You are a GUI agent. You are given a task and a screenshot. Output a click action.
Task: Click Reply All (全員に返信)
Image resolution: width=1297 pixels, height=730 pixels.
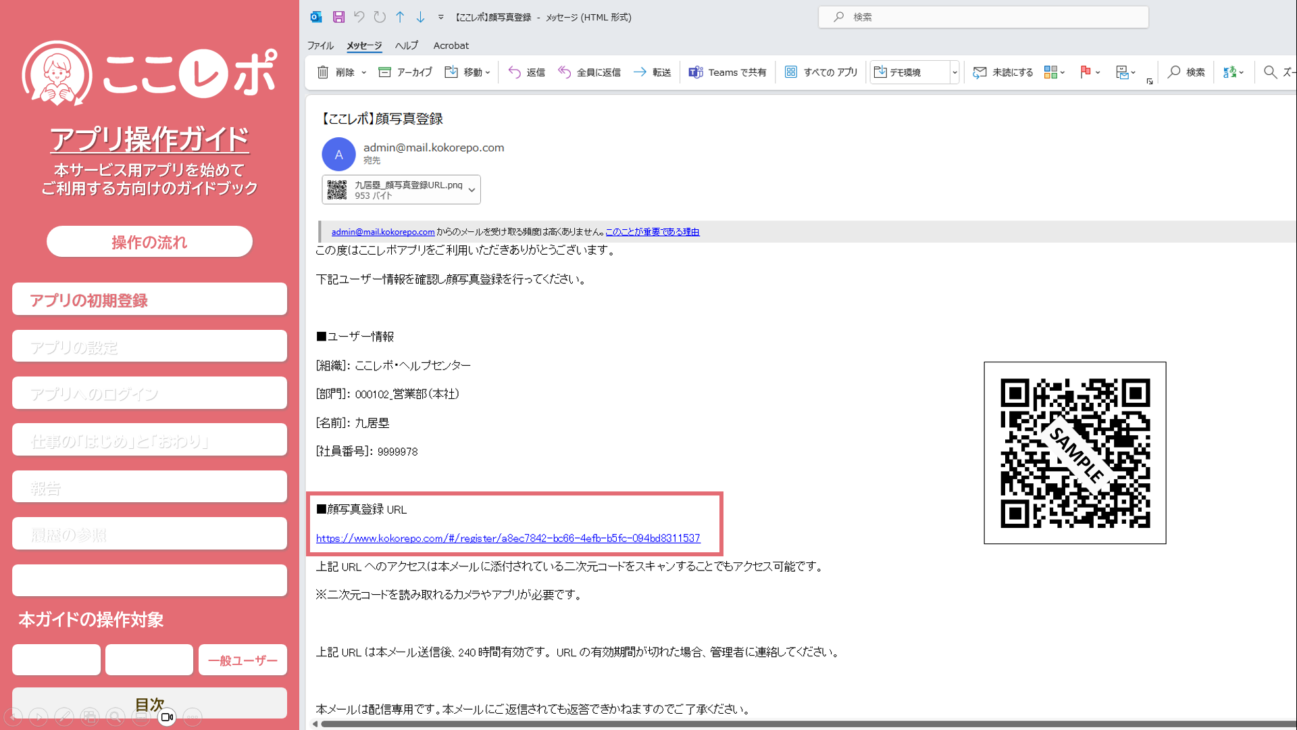coord(589,72)
